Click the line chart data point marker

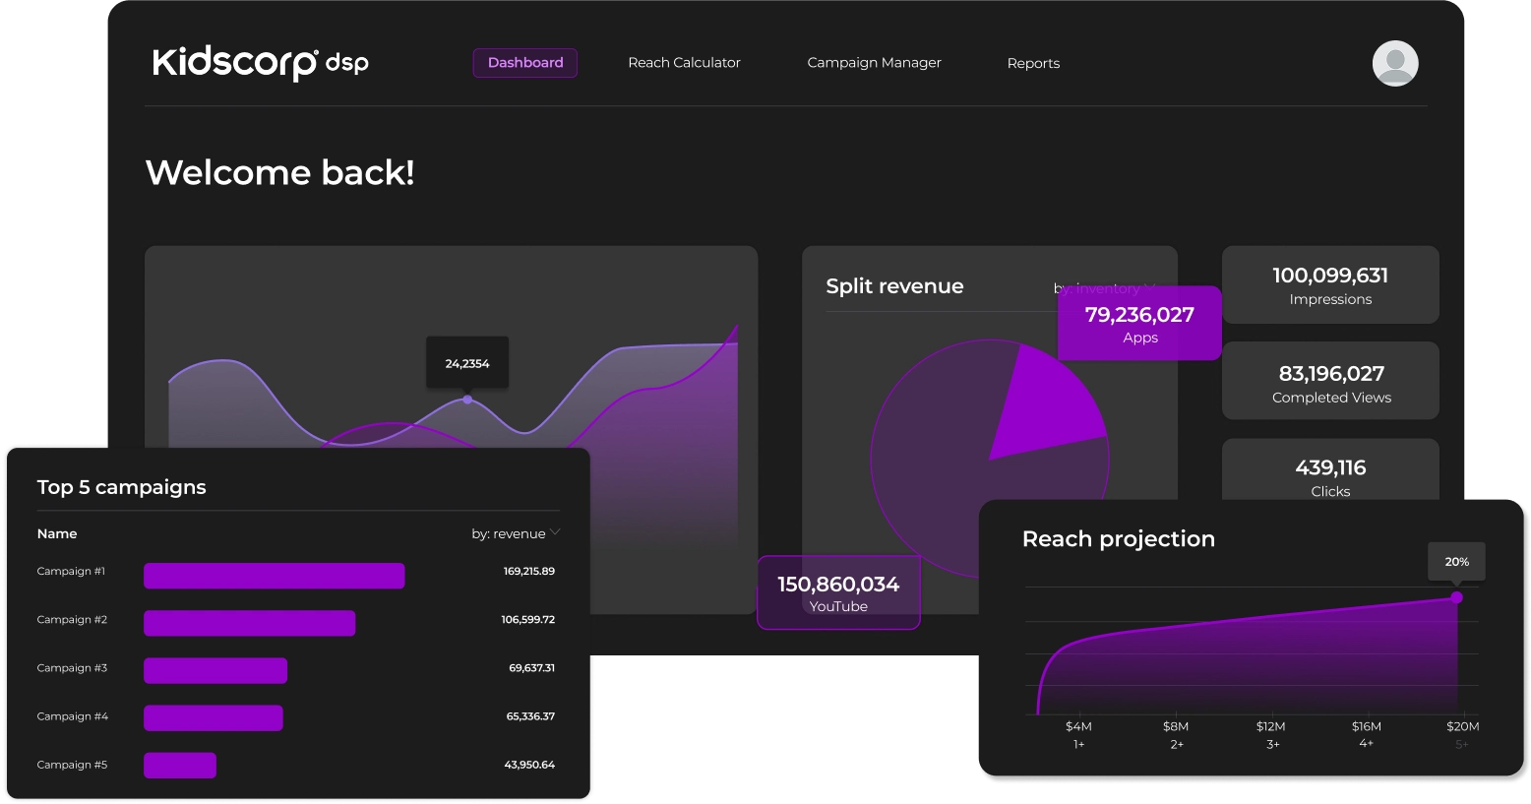tap(467, 400)
